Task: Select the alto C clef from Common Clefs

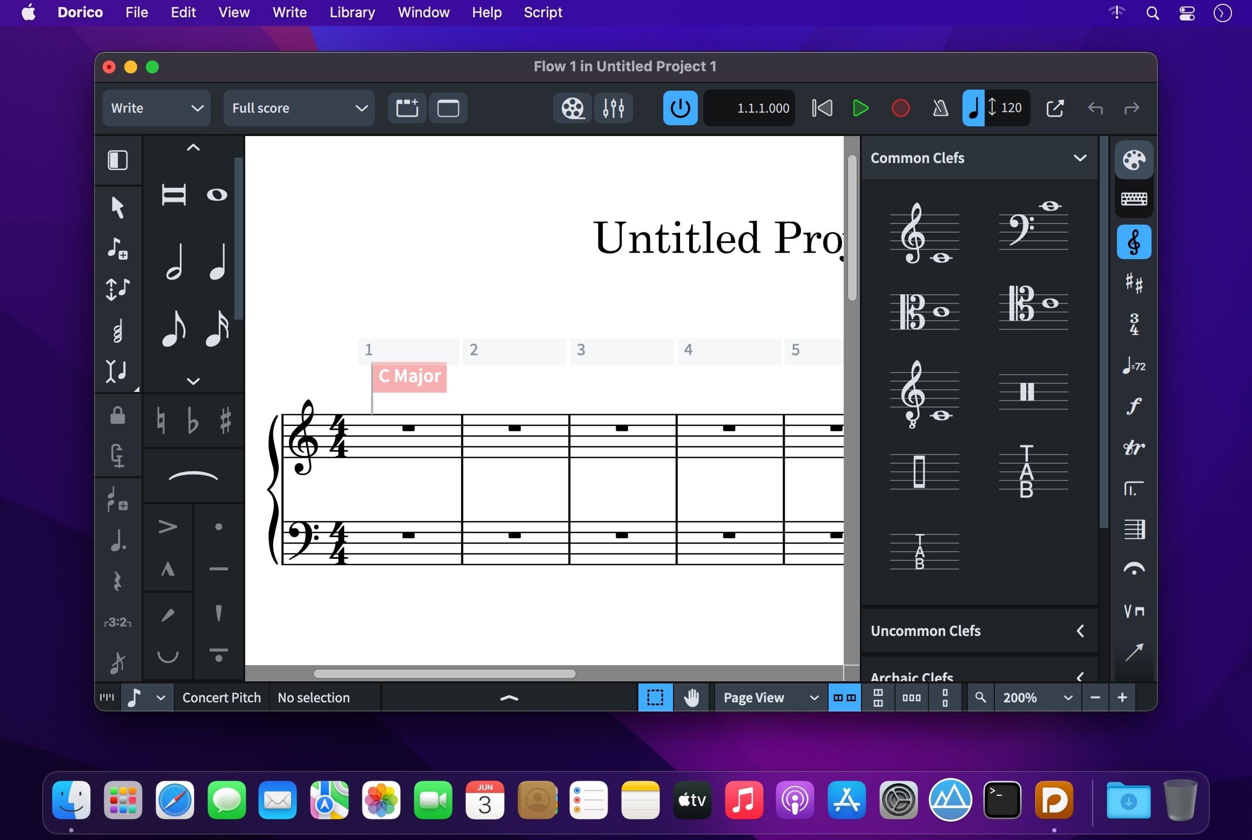Action: click(924, 311)
